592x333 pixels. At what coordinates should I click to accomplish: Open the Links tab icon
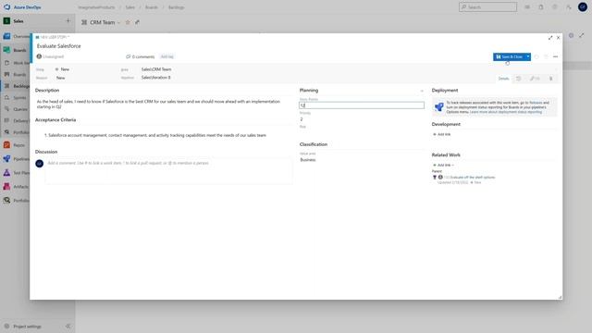[535, 79]
